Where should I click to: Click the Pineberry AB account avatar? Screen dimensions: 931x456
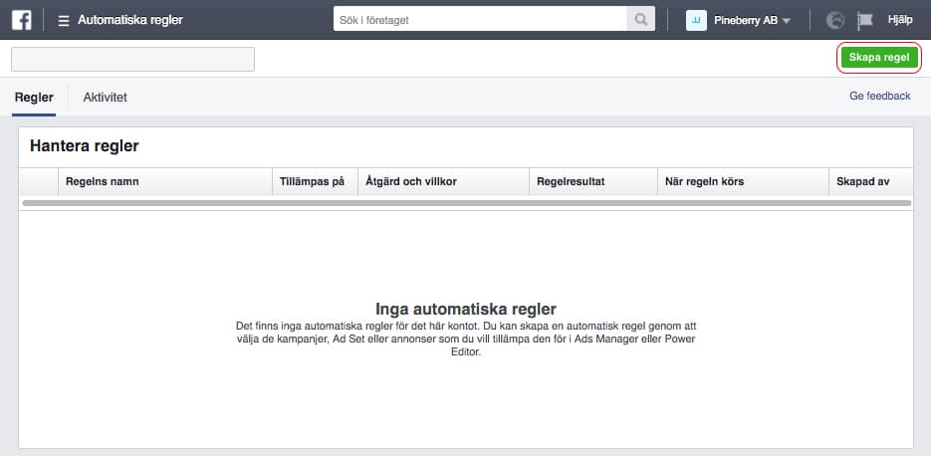point(696,20)
